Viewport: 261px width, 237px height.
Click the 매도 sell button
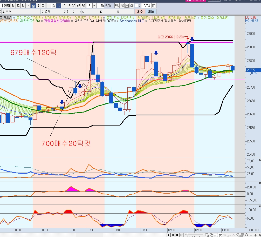click(x=151, y=11)
